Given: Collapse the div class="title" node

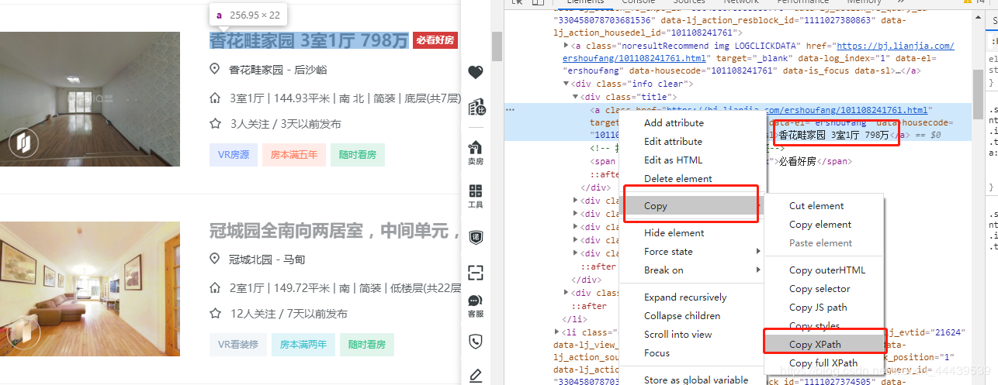Looking at the screenshot, I should click(576, 97).
